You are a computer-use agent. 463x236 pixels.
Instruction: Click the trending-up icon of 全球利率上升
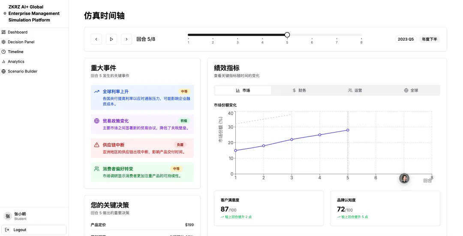point(96,91)
